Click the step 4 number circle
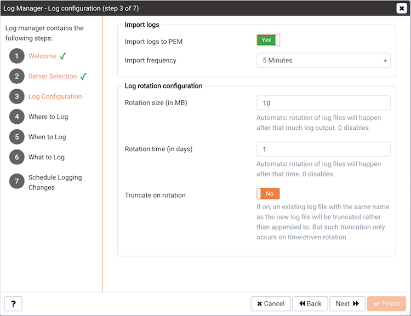Image resolution: width=411 pixels, height=316 pixels. [17, 117]
